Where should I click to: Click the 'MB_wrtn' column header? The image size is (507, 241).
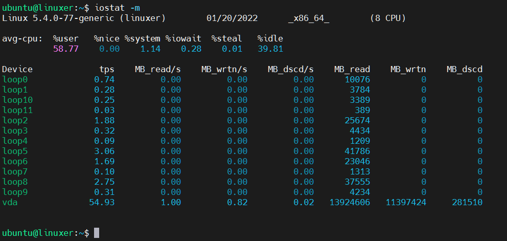[408, 69]
